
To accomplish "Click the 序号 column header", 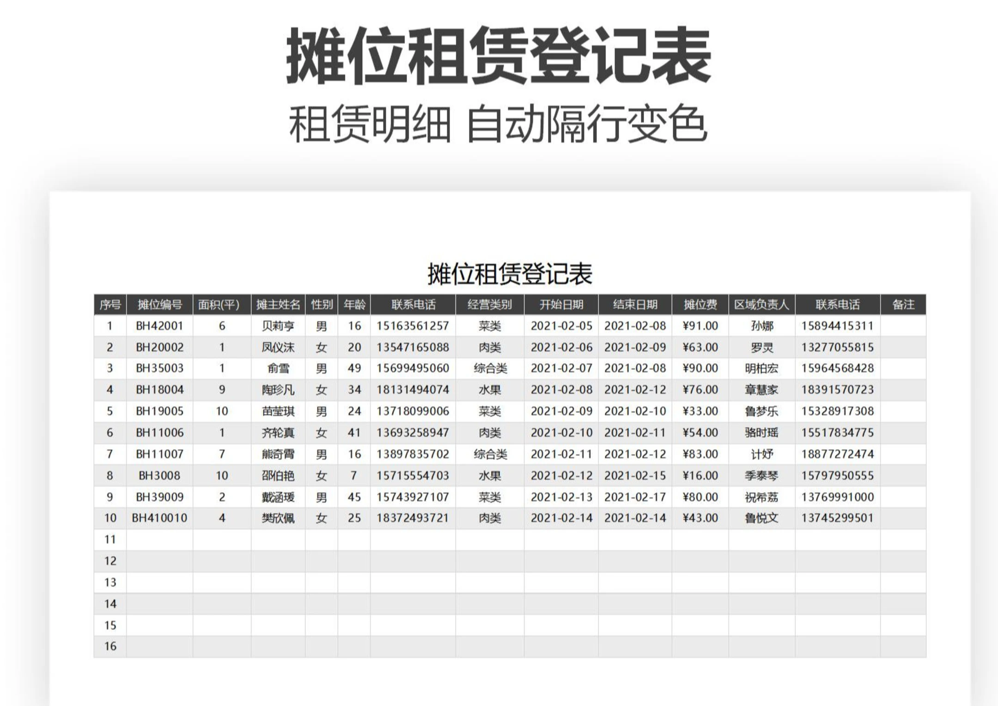I will pos(110,304).
